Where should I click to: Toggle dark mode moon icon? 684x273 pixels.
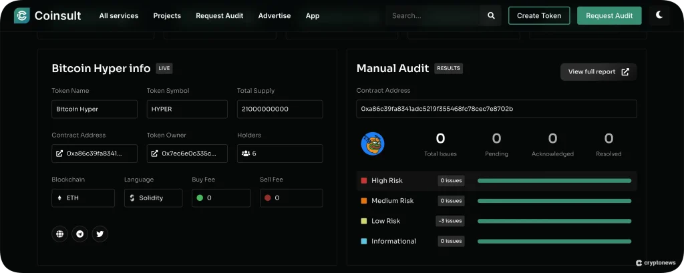(x=659, y=15)
